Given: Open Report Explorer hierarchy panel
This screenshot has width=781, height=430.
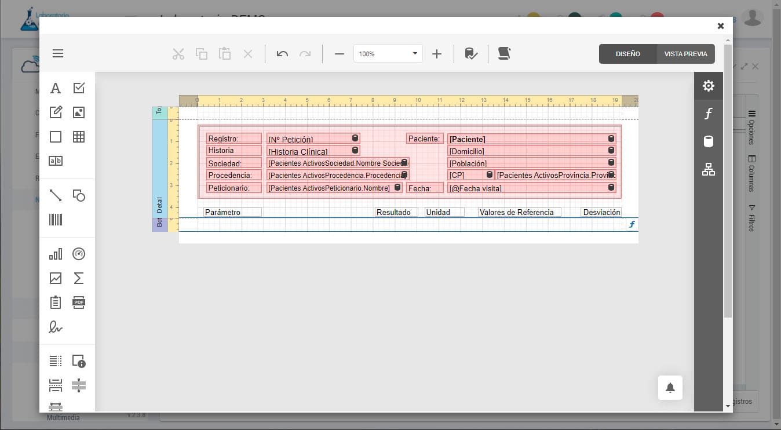Looking at the screenshot, I should pos(708,170).
